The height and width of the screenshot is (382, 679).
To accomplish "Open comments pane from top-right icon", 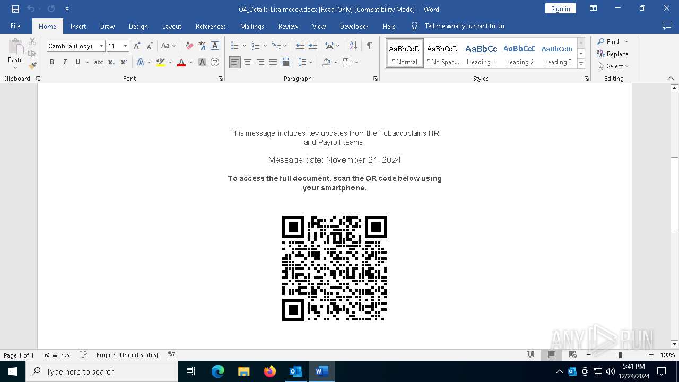I will pyautogui.click(x=667, y=26).
